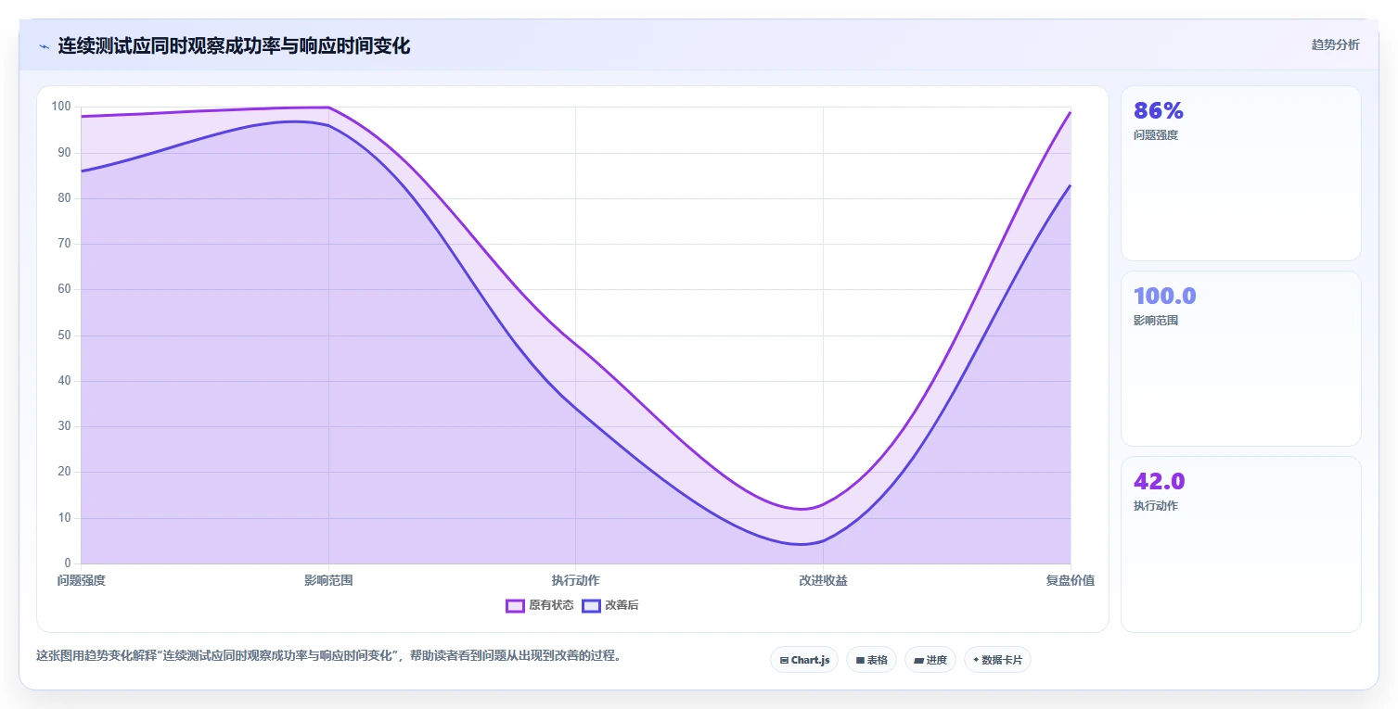Click the 100 value on the y-axis
1398x709 pixels.
(61, 107)
